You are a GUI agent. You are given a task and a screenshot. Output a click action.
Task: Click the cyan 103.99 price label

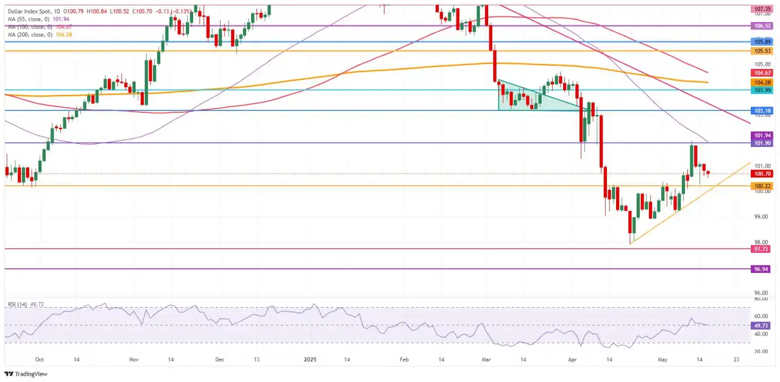[x=763, y=90]
